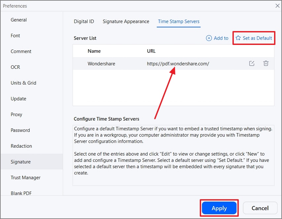Image resolution: width=282 pixels, height=219 pixels.
Task: Click the edit icon for Wondershare server
Action: tap(252, 63)
